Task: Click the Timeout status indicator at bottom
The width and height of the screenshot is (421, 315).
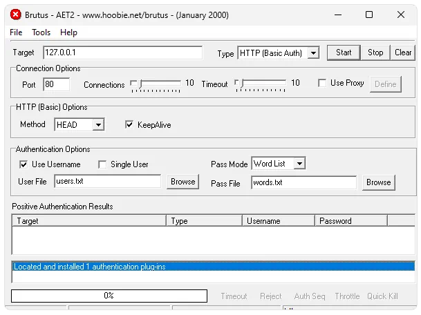Action: tap(234, 296)
